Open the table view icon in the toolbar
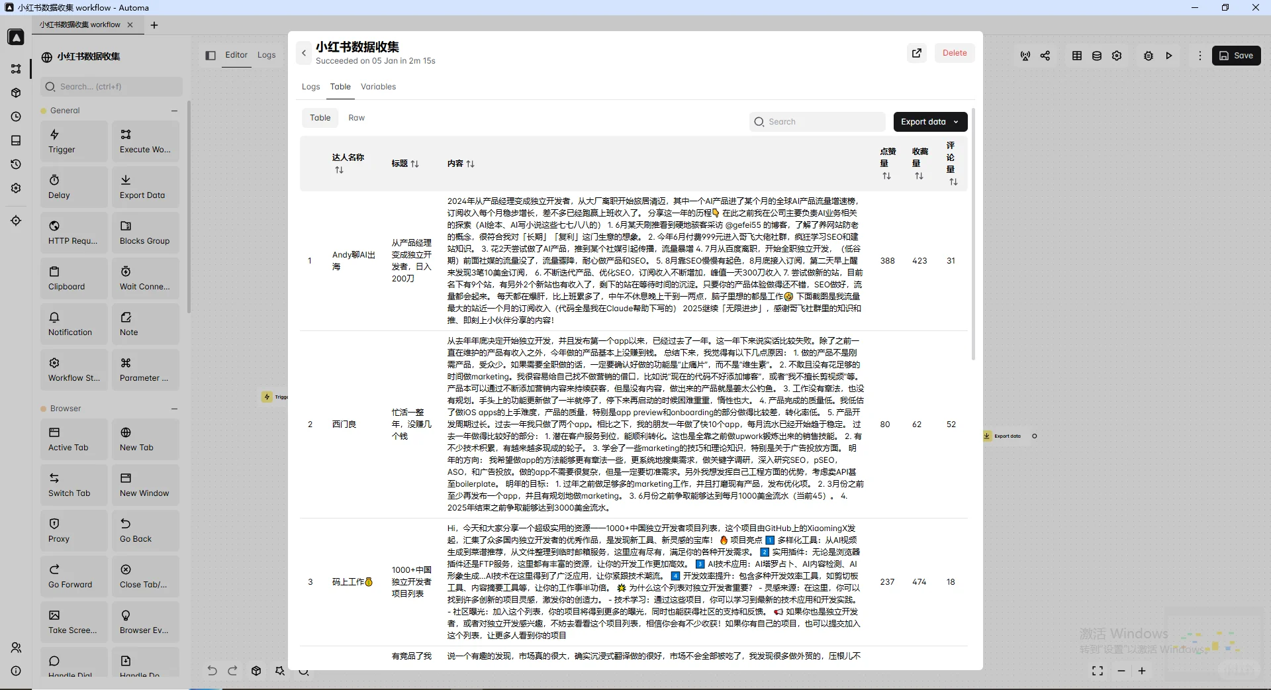Screen dimensions: 1271x690 (1076, 56)
